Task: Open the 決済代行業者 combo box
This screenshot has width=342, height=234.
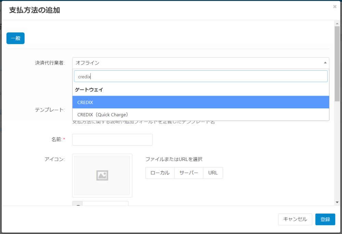Action: [200, 63]
